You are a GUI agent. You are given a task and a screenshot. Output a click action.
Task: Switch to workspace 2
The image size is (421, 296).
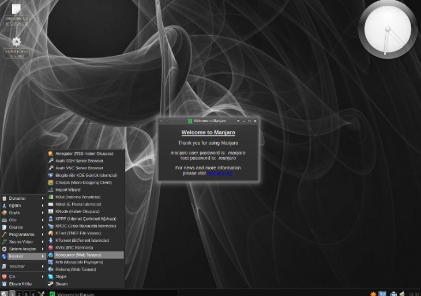pyautogui.click(x=20, y=294)
